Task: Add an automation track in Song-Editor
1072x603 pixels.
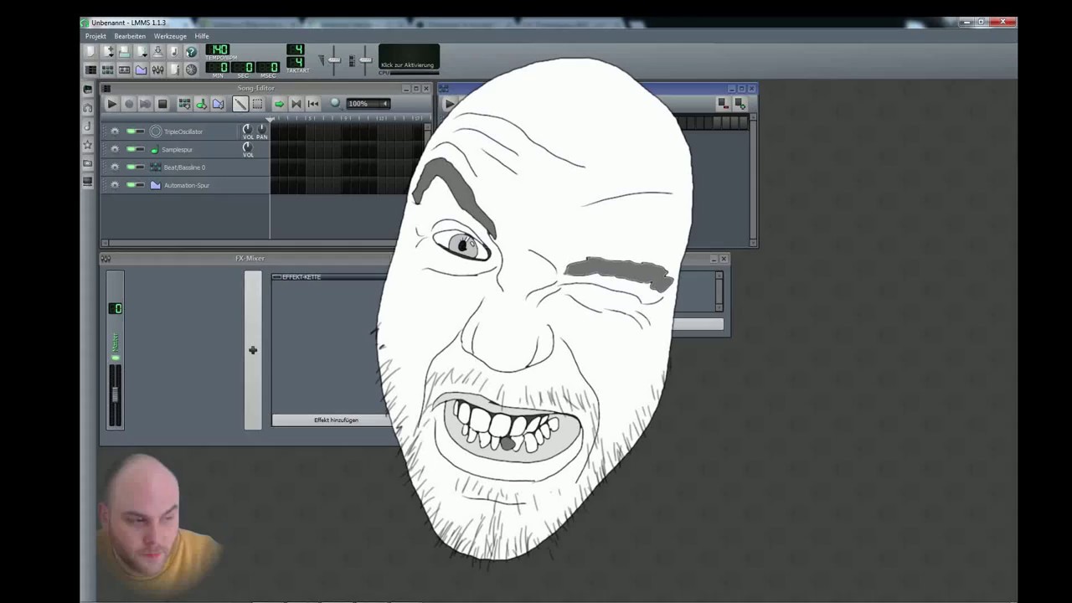Action: [x=218, y=104]
